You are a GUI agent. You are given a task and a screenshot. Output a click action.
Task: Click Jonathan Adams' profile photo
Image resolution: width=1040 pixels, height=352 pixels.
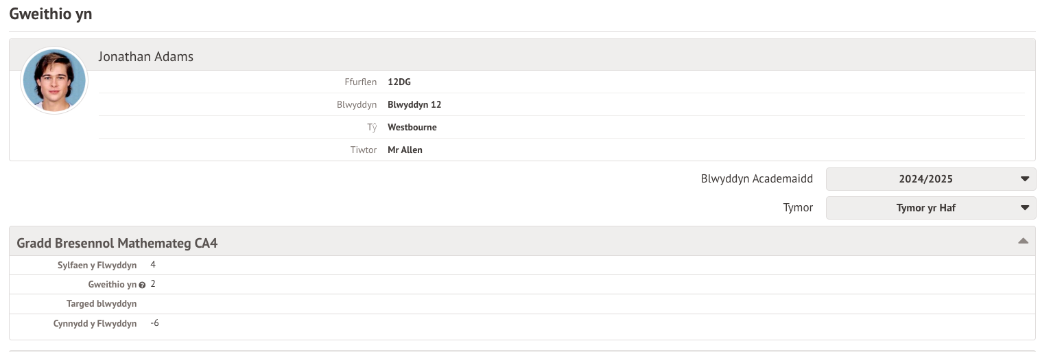tap(54, 80)
